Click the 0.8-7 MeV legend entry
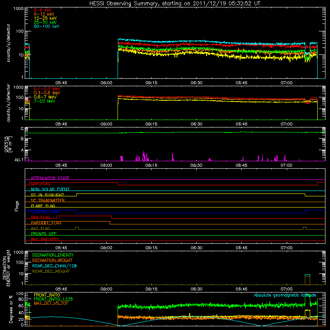 click(x=45, y=97)
